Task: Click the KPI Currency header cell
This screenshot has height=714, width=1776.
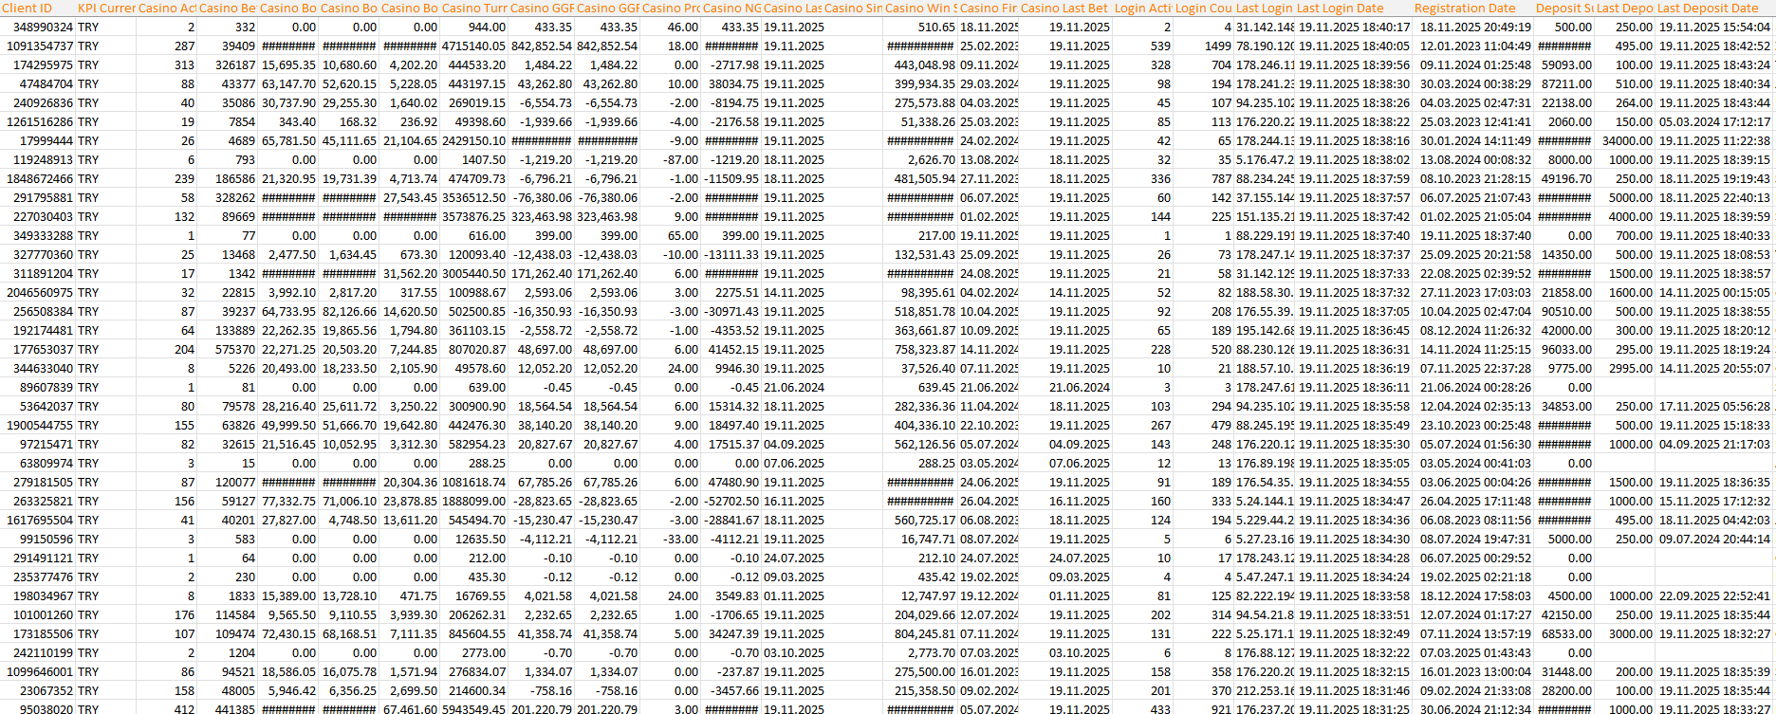Action: click(x=105, y=8)
